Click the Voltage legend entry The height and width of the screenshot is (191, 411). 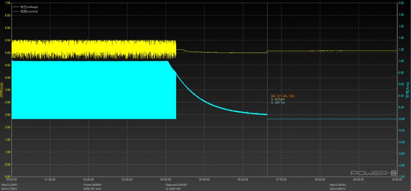(30, 7)
